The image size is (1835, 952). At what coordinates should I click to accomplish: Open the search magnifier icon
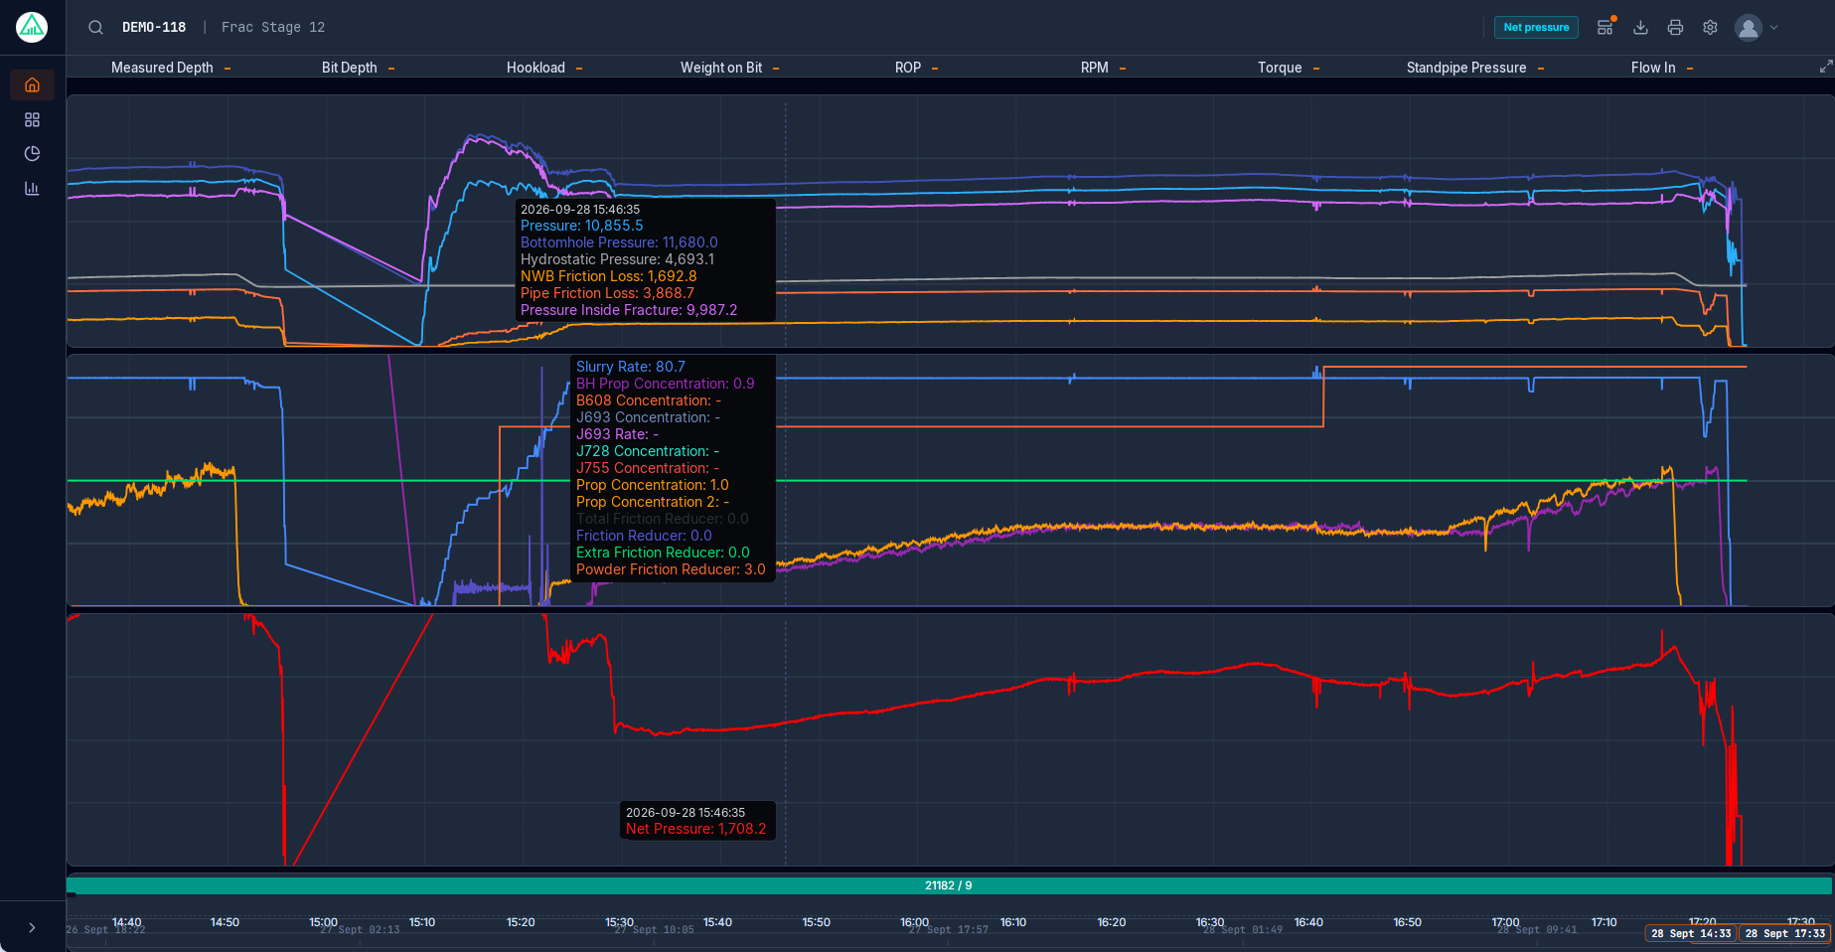point(95,28)
